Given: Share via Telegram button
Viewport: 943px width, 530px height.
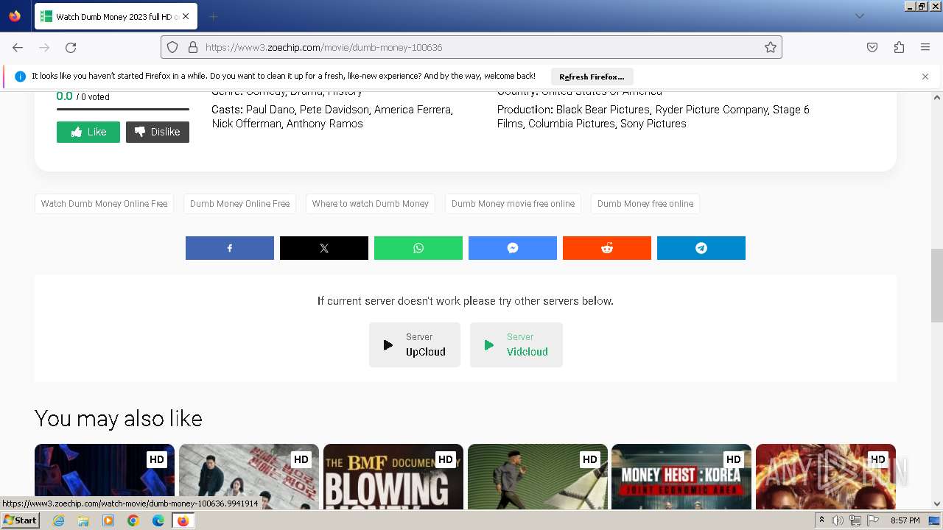Looking at the screenshot, I should [x=701, y=248].
